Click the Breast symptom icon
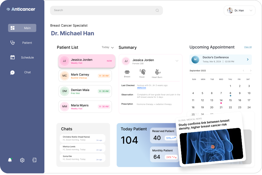 tap(127, 72)
